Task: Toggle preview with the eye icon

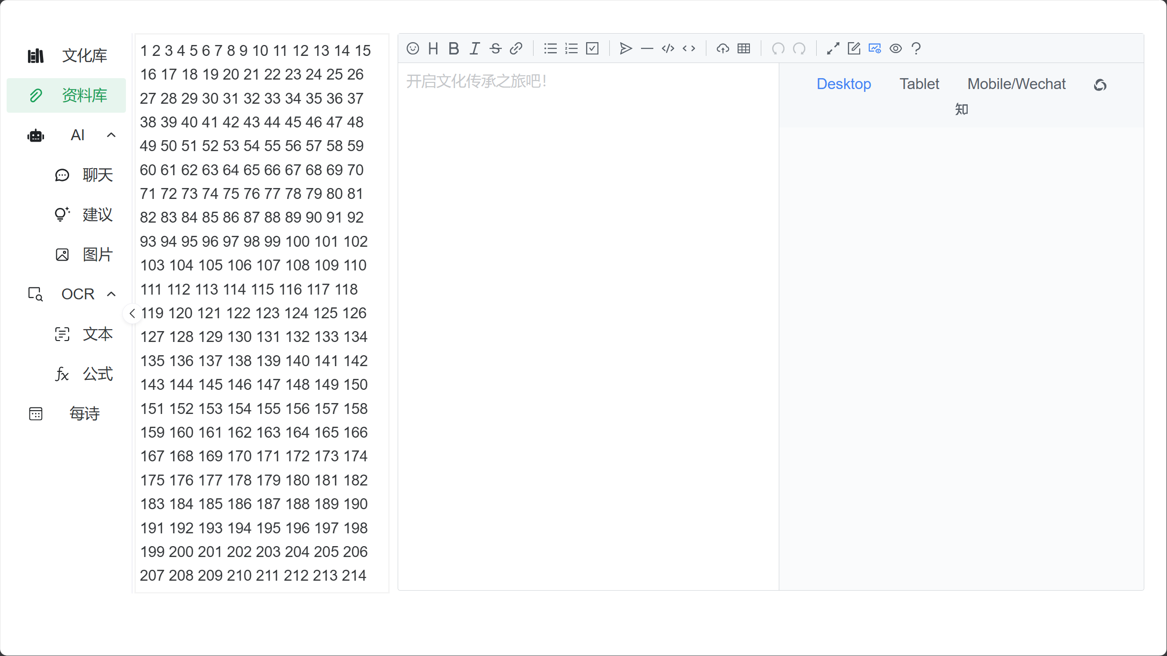Action: (x=895, y=49)
